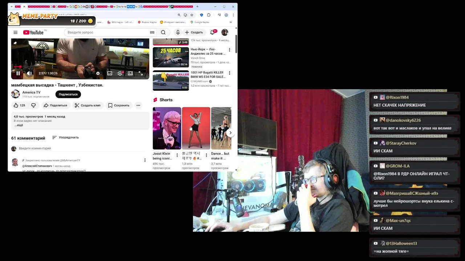Close the active browser tab
Screen dimensions: 465x261
(x=24, y=7)
